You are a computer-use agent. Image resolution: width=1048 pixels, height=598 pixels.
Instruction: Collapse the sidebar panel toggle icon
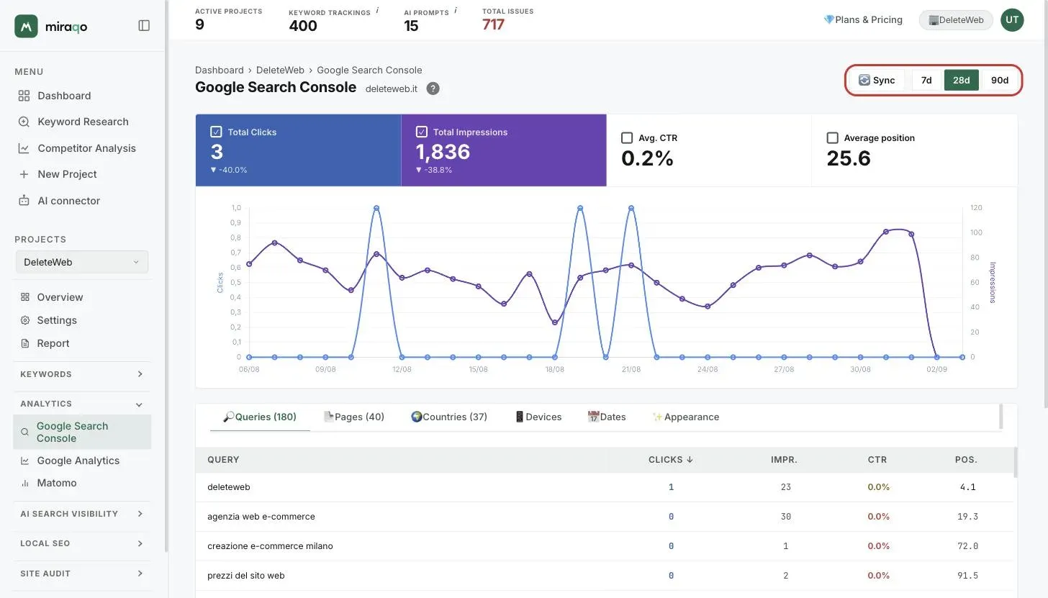pyautogui.click(x=144, y=26)
